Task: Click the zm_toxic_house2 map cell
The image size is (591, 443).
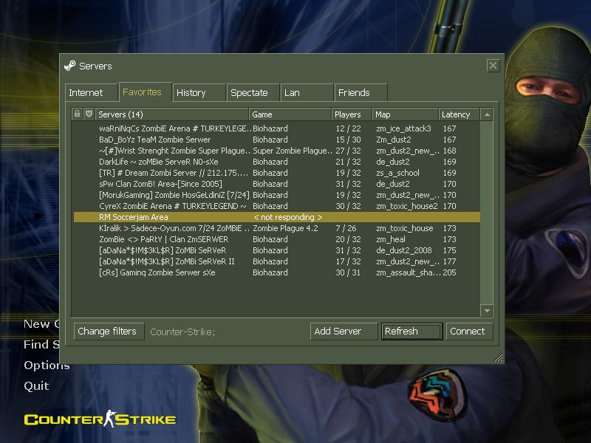Action: [407, 206]
